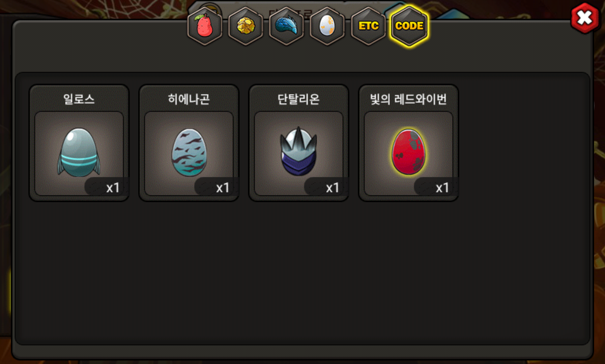
Task: Open the red fruit food tab
Action: pos(205,26)
